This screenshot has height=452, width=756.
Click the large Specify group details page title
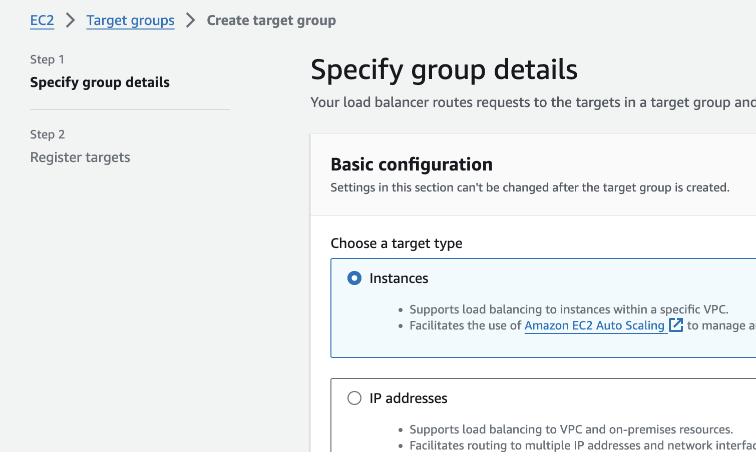444,69
